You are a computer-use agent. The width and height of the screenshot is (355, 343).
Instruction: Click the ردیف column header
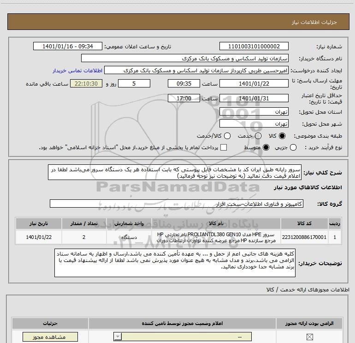tap(335, 223)
